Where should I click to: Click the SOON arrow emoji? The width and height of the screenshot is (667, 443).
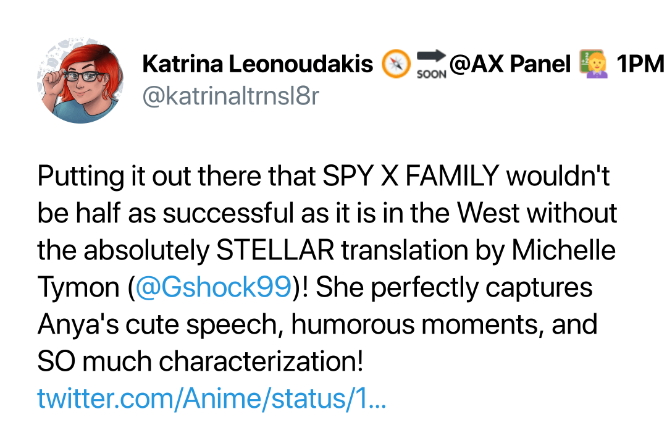(x=431, y=64)
